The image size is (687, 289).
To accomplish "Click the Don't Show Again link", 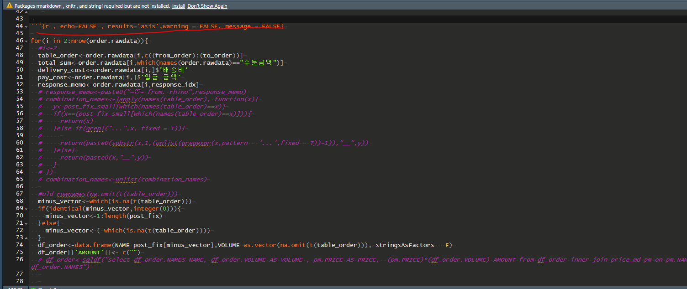I will 207,6.
